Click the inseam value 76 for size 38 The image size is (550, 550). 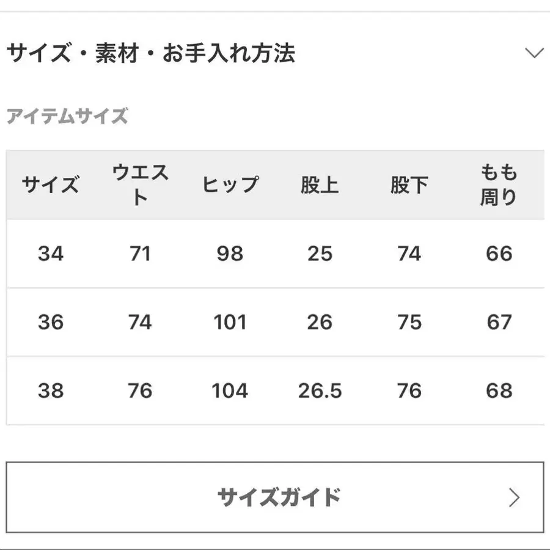[x=409, y=391]
